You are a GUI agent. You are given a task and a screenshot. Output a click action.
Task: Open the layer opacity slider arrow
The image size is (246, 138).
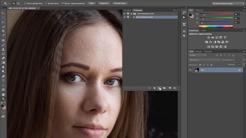pos(243,60)
